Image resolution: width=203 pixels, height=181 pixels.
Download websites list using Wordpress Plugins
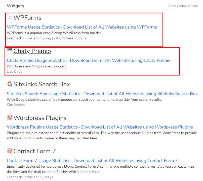click(x=137, y=127)
